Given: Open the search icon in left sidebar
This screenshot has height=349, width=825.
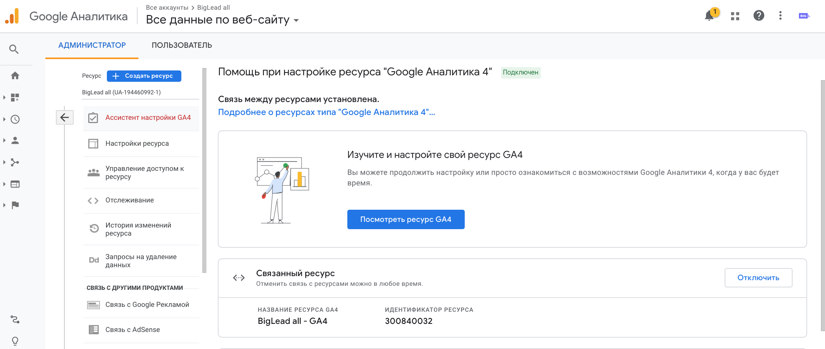Looking at the screenshot, I should coord(14,49).
